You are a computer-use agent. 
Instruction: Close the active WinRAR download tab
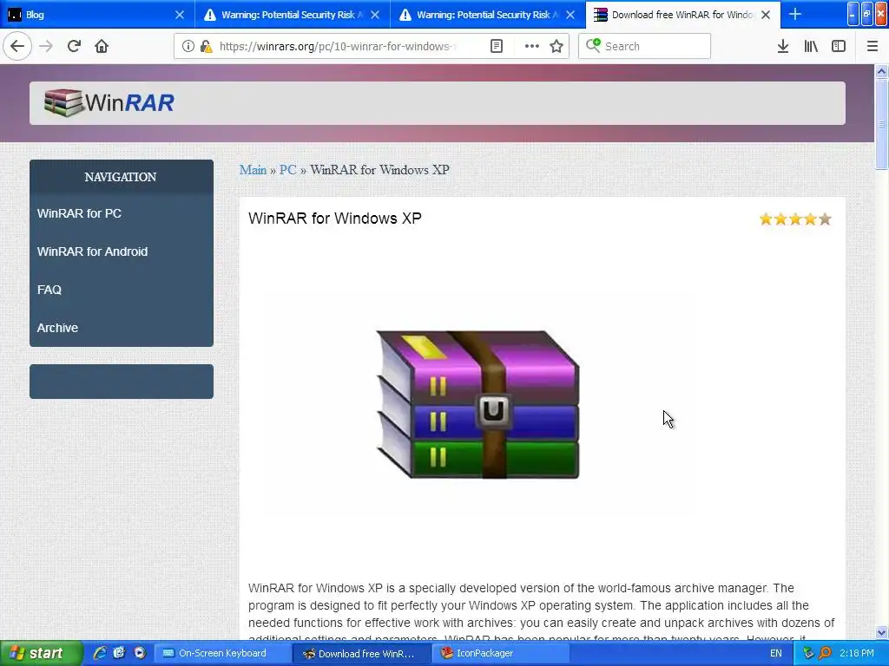[x=766, y=15]
